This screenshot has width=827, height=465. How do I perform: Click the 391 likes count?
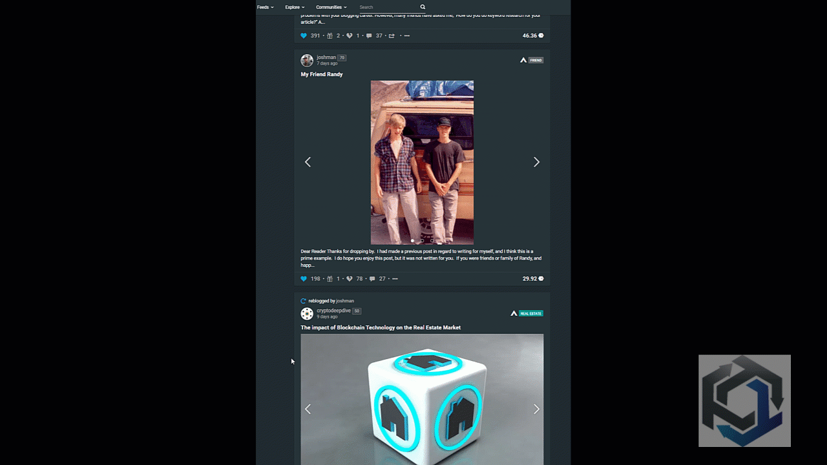[315, 36]
